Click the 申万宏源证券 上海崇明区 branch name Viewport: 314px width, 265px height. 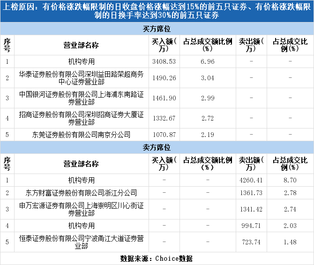pos(81,210)
